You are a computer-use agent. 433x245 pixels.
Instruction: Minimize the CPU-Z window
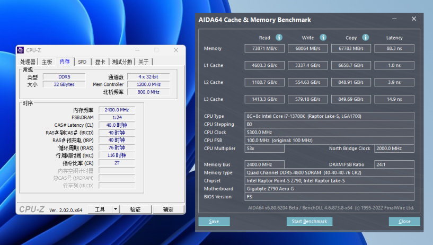[137, 50]
